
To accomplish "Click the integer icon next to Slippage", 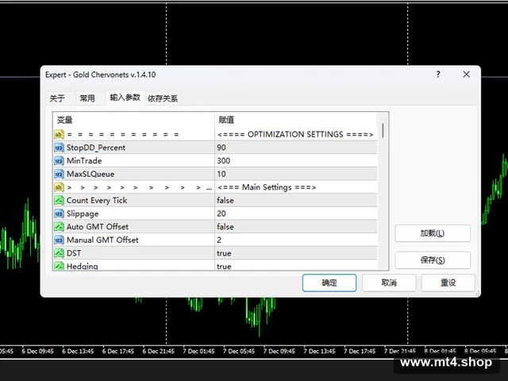I will click(59, 214).
